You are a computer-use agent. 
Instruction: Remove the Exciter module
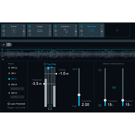click(24, 26)
